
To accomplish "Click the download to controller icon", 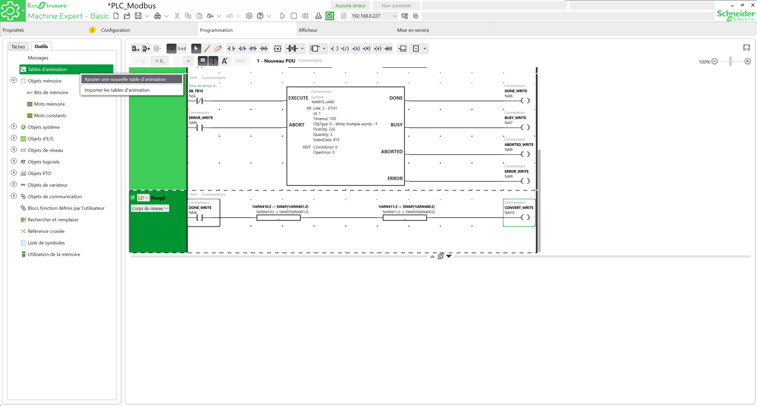I will 318,16.
